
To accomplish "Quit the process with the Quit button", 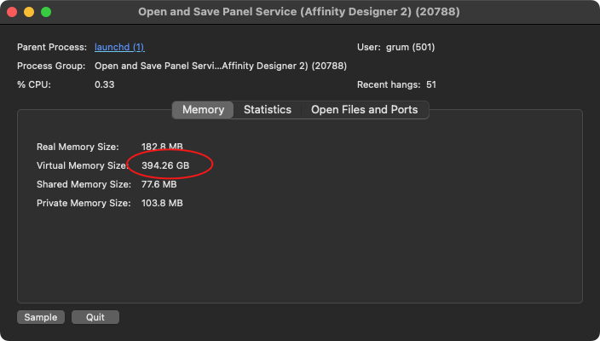I will (95, 317).
